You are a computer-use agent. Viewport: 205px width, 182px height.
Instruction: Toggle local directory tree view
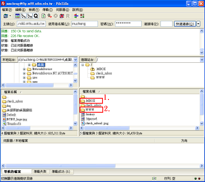[23, 16]
